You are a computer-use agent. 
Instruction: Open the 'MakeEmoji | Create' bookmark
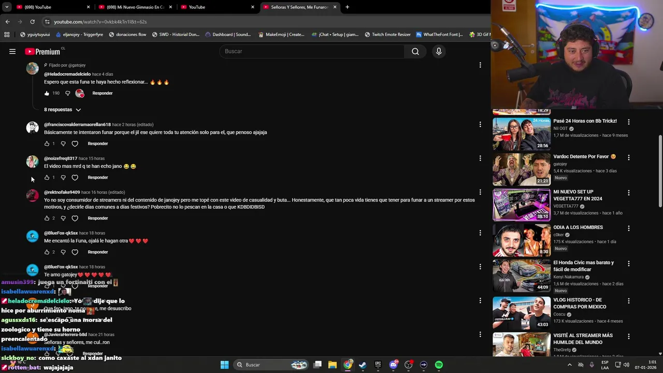(281, 35)
